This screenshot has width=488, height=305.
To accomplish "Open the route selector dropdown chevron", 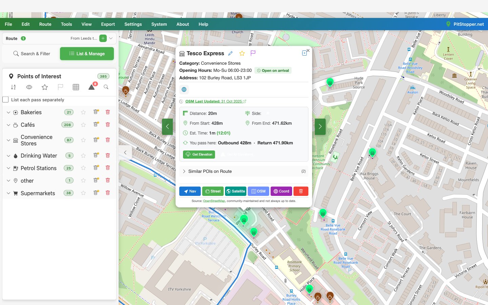I will pyautogui.click(x=111, y=38).
